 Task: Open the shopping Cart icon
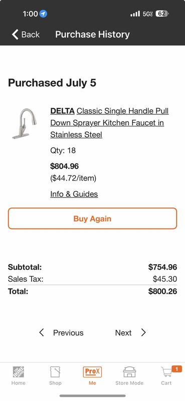[166, 372]
